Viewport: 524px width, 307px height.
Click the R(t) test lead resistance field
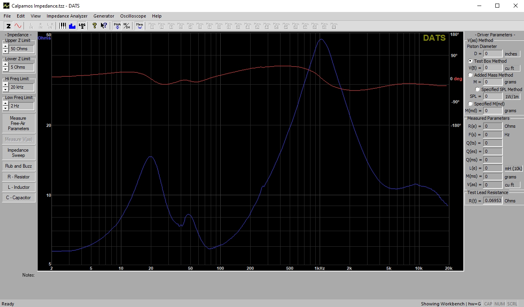493,200
